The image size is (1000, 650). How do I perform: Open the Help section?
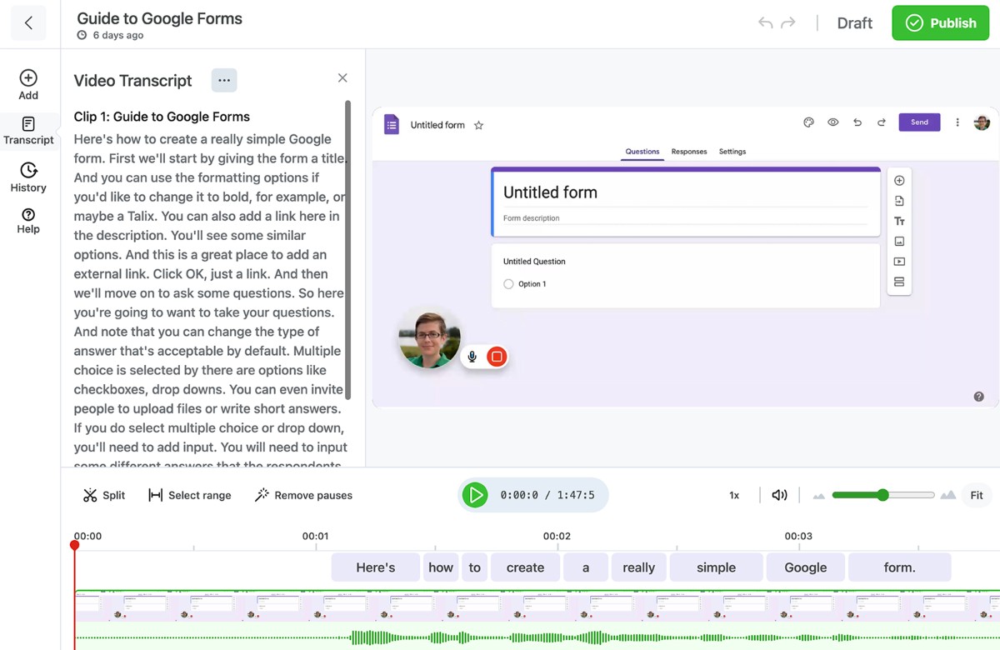tap(28, 221)
